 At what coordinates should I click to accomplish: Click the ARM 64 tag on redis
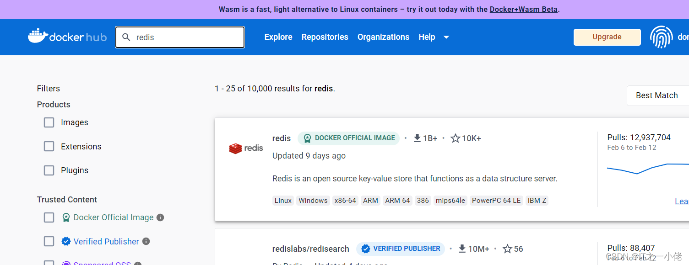pos(397,201)
